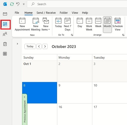Select Monday October 2 cell
The height and width of the screenshot is (125, 127).
click(75, 71)
